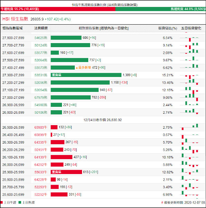Open bull warrant 52253牛
The width and height of the screenshot is (206, 208).
(41, 187)
